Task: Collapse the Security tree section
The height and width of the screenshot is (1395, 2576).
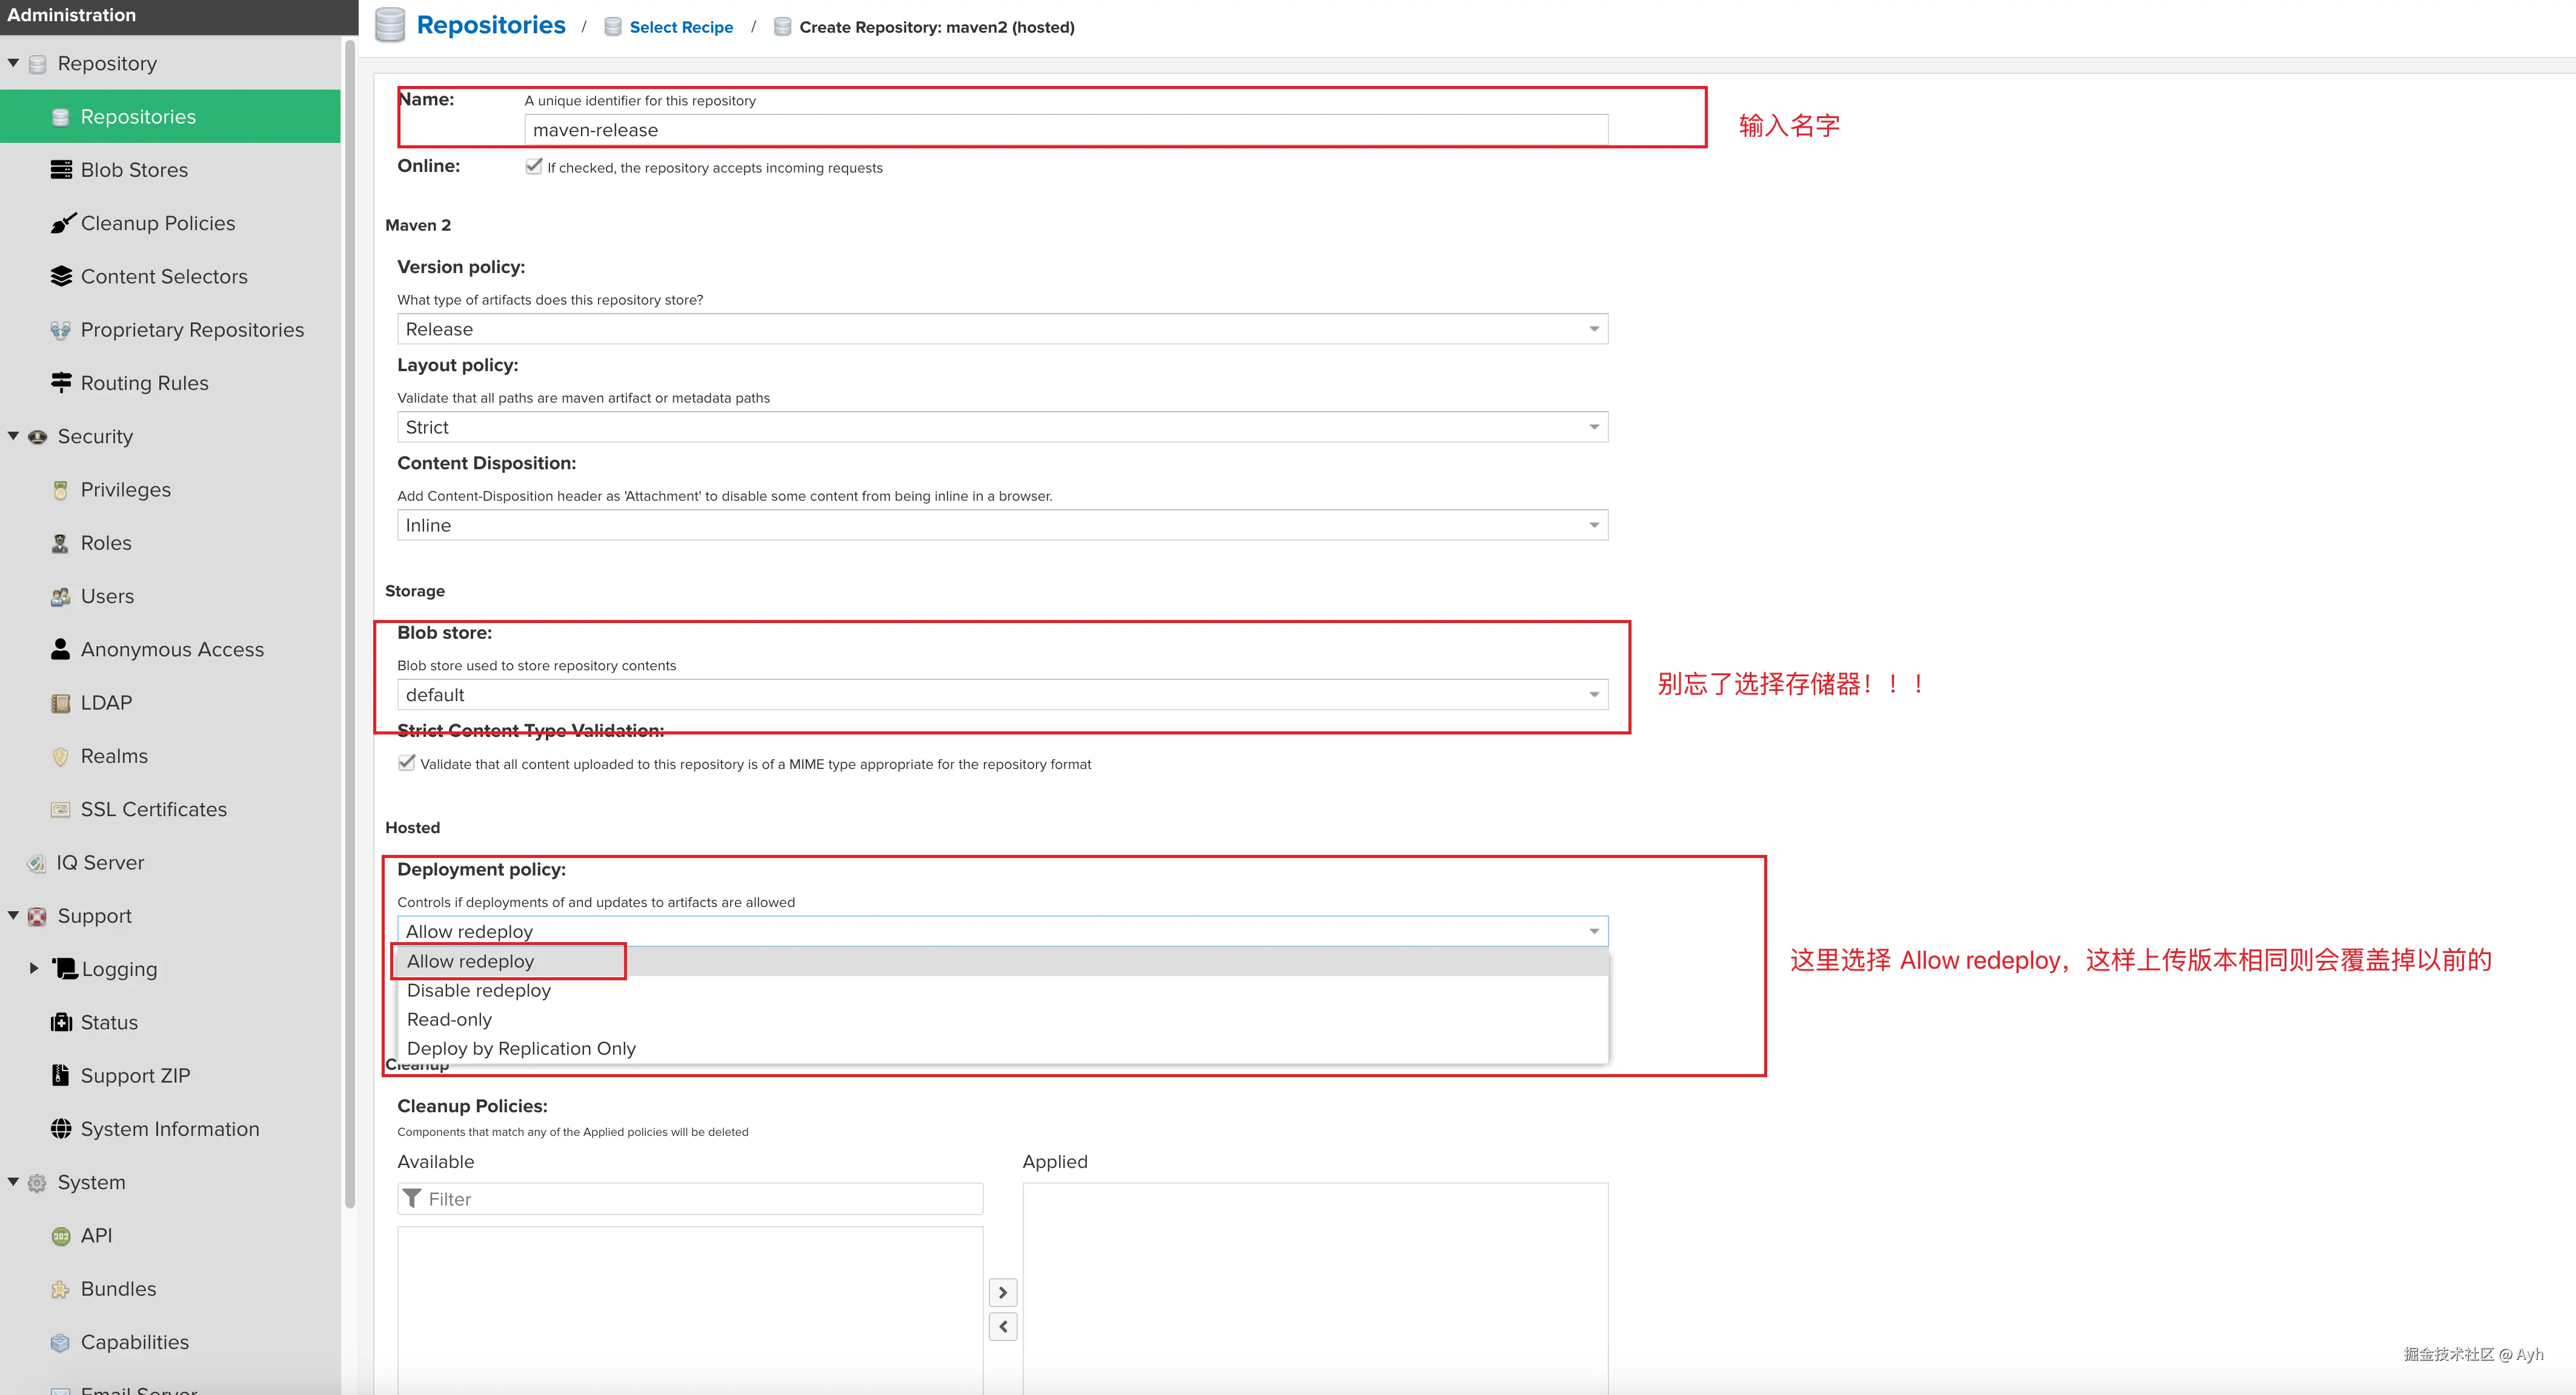Action: point(14,436)
